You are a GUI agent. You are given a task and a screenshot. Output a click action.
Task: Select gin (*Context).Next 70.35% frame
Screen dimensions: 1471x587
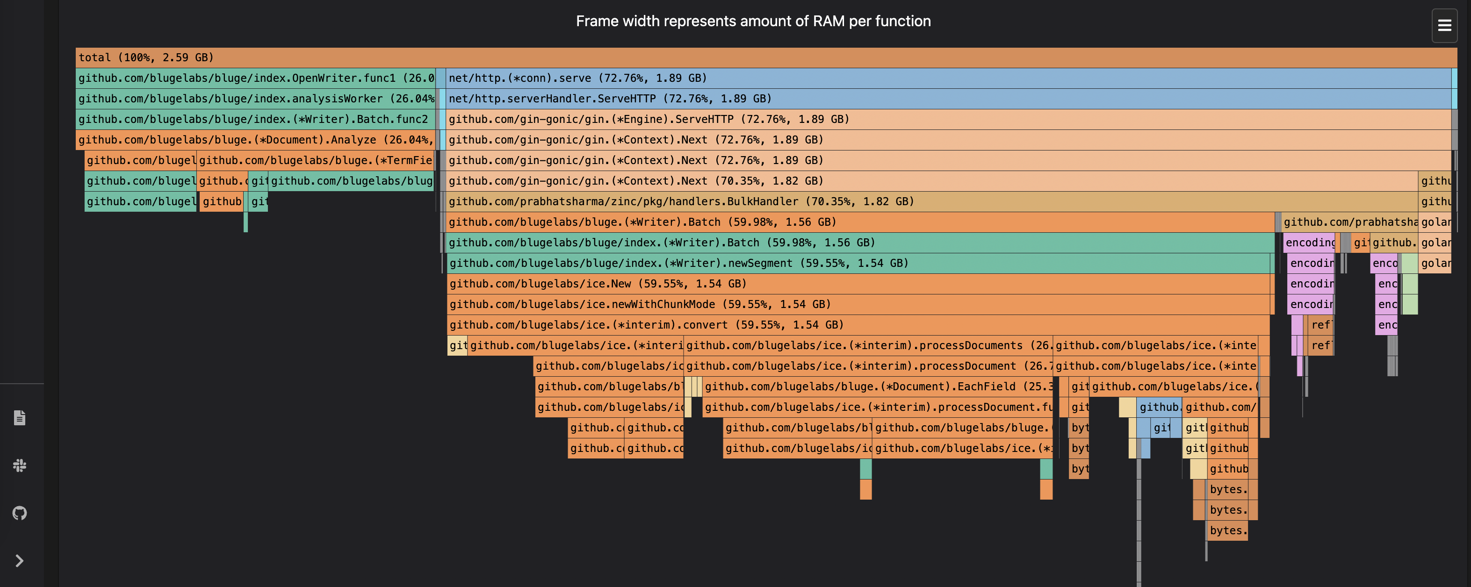pos(932,180)
